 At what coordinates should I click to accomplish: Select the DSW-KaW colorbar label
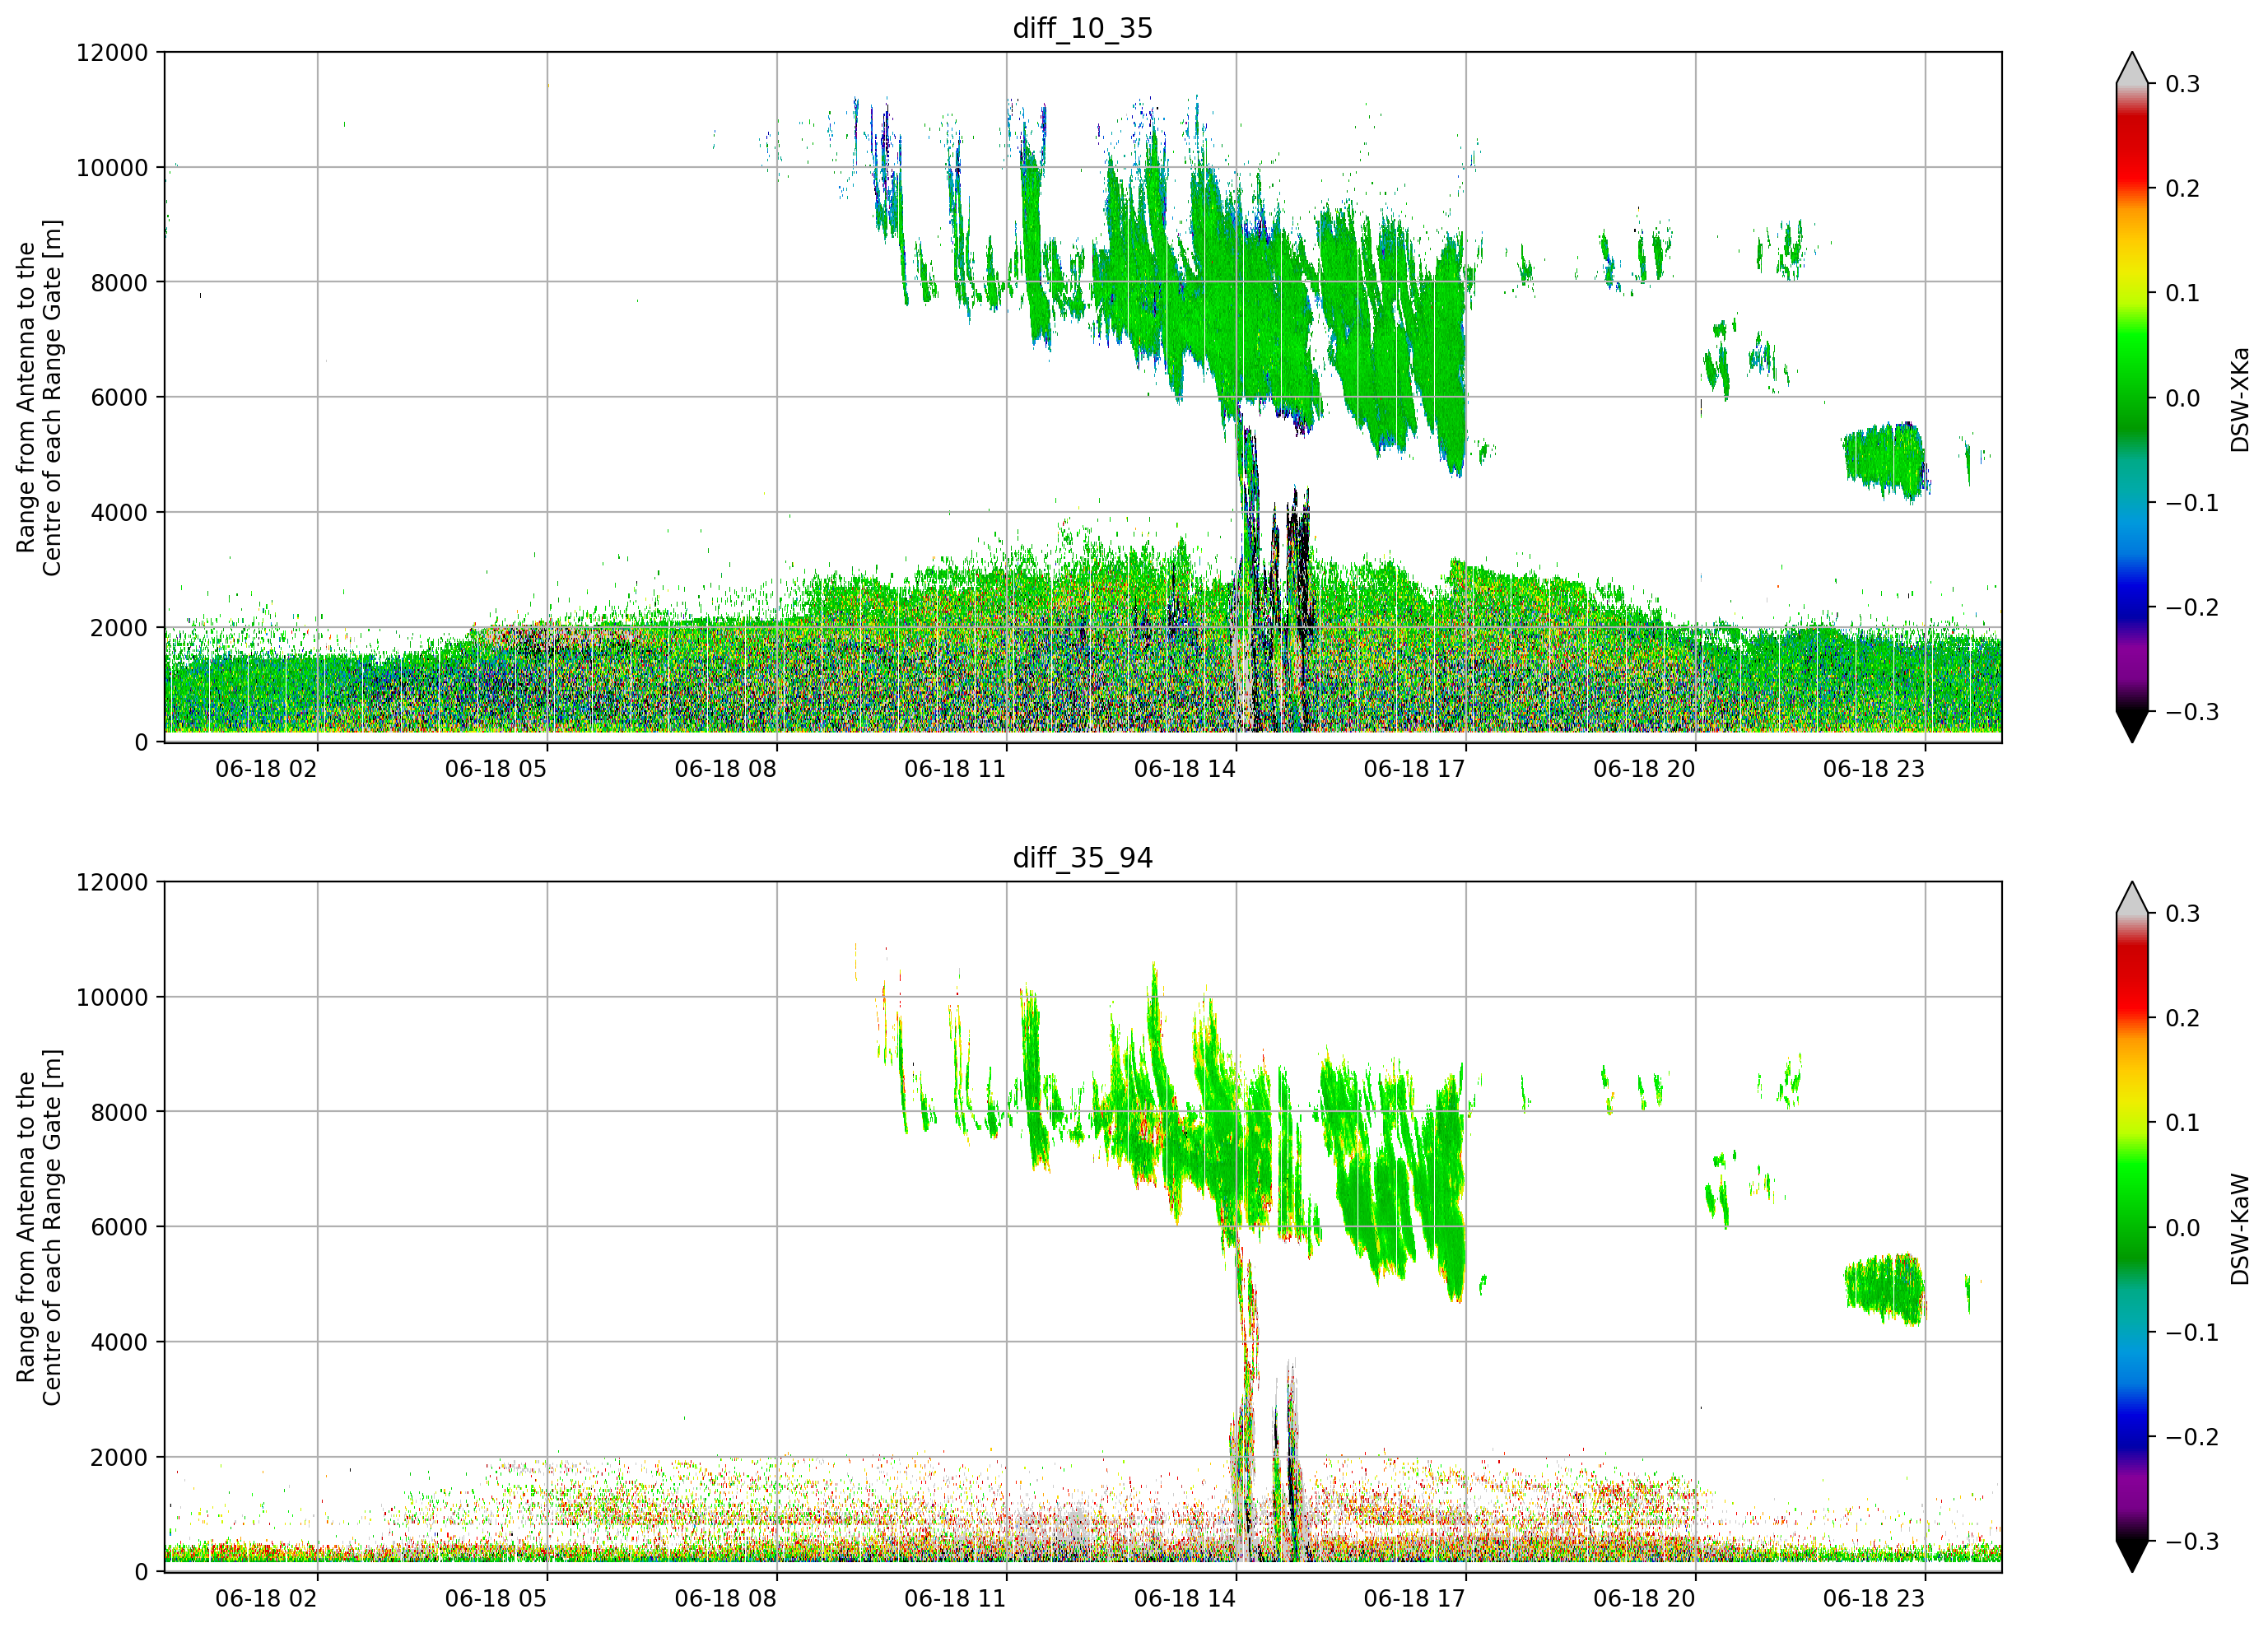pyautogui.click(x=2239, y=1229)
